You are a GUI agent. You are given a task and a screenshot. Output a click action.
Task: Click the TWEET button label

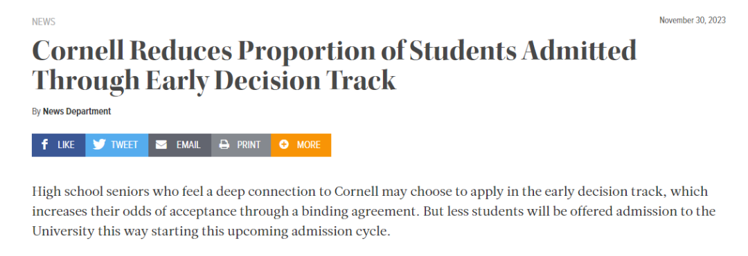(125, 145)
